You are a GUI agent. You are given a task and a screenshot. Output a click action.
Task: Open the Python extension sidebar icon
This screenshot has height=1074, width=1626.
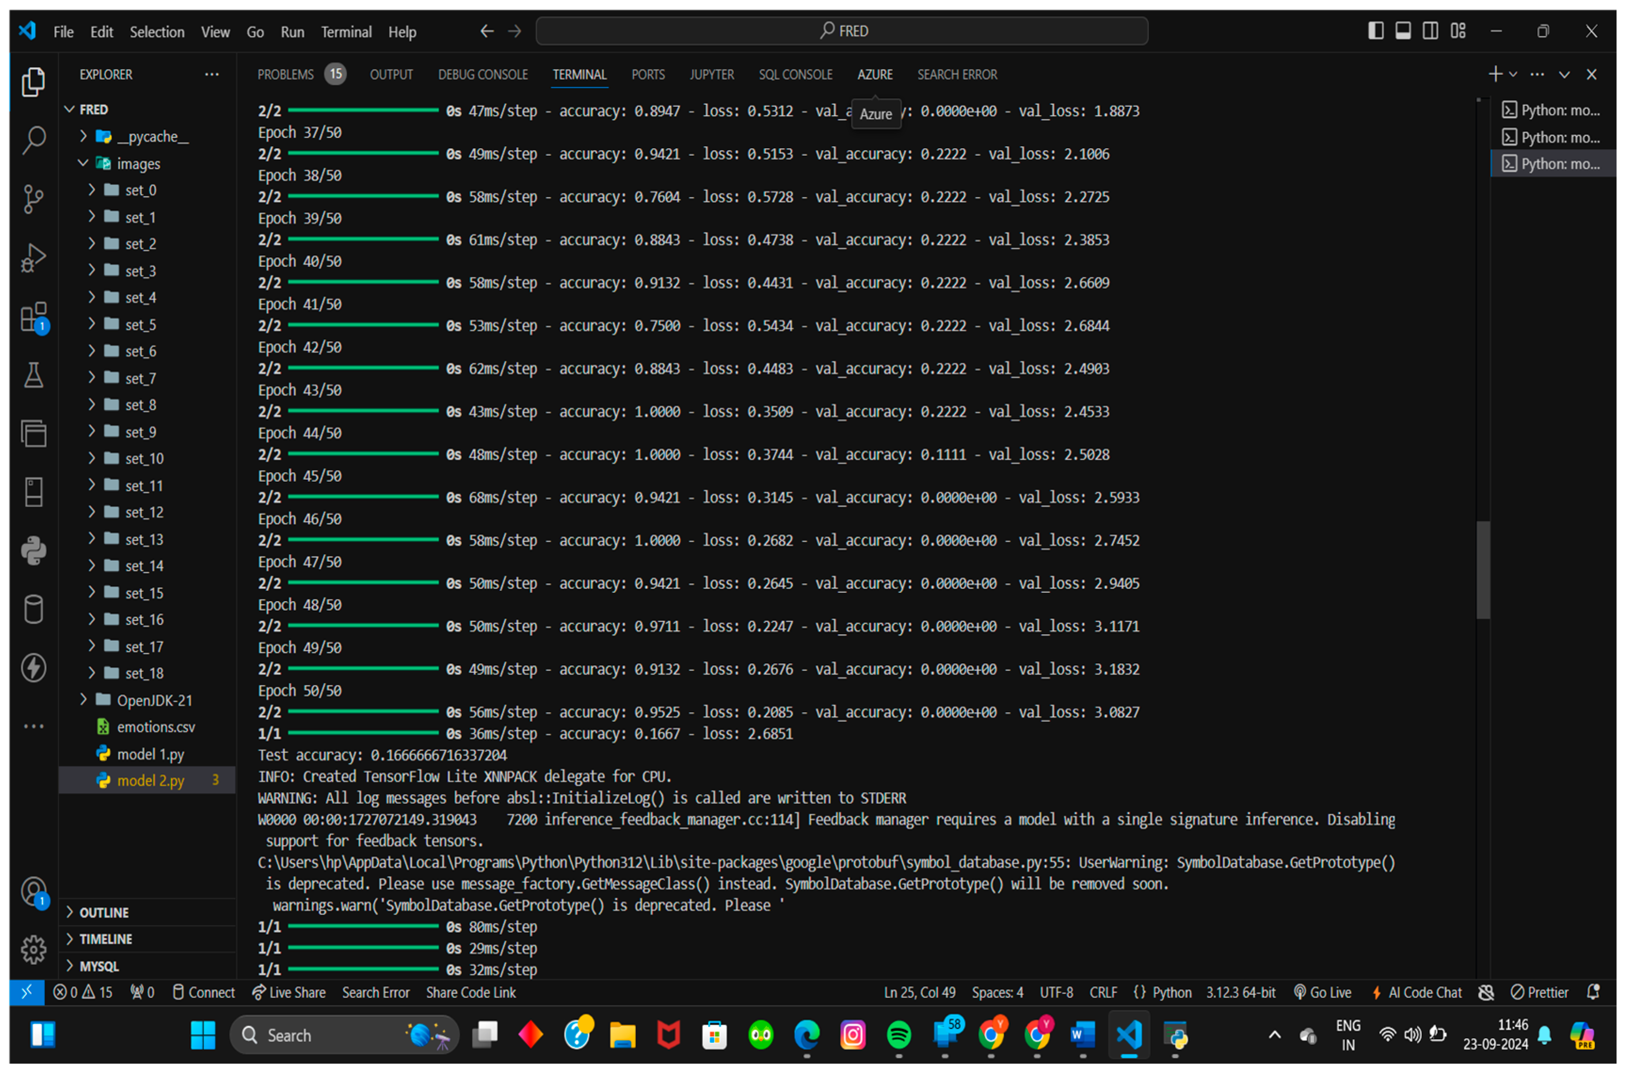[33, 551]
